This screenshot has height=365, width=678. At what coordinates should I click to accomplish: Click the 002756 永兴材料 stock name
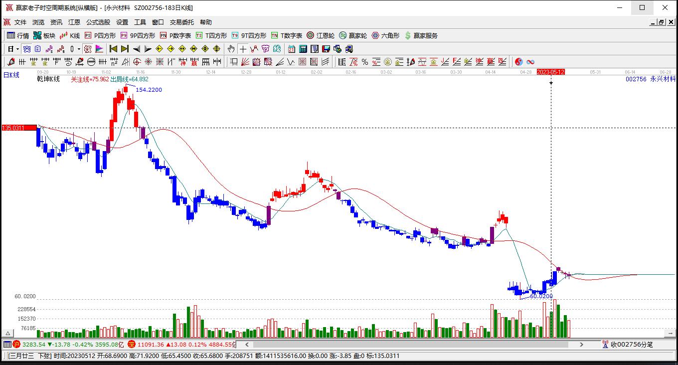pyautogui.click(x=651, y=79)
